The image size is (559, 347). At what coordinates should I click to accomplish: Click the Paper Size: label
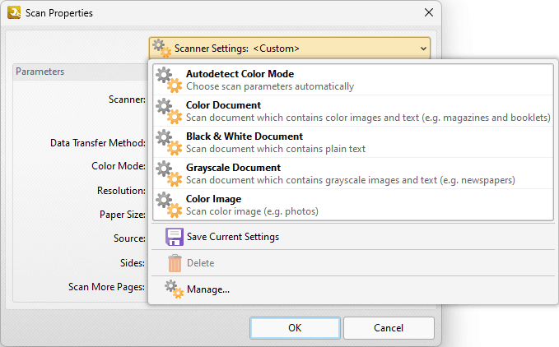click(x=123, y=215)
